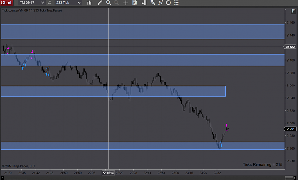Open the strategies circle icon
This screenshot has height=180, width=298.
168,3
